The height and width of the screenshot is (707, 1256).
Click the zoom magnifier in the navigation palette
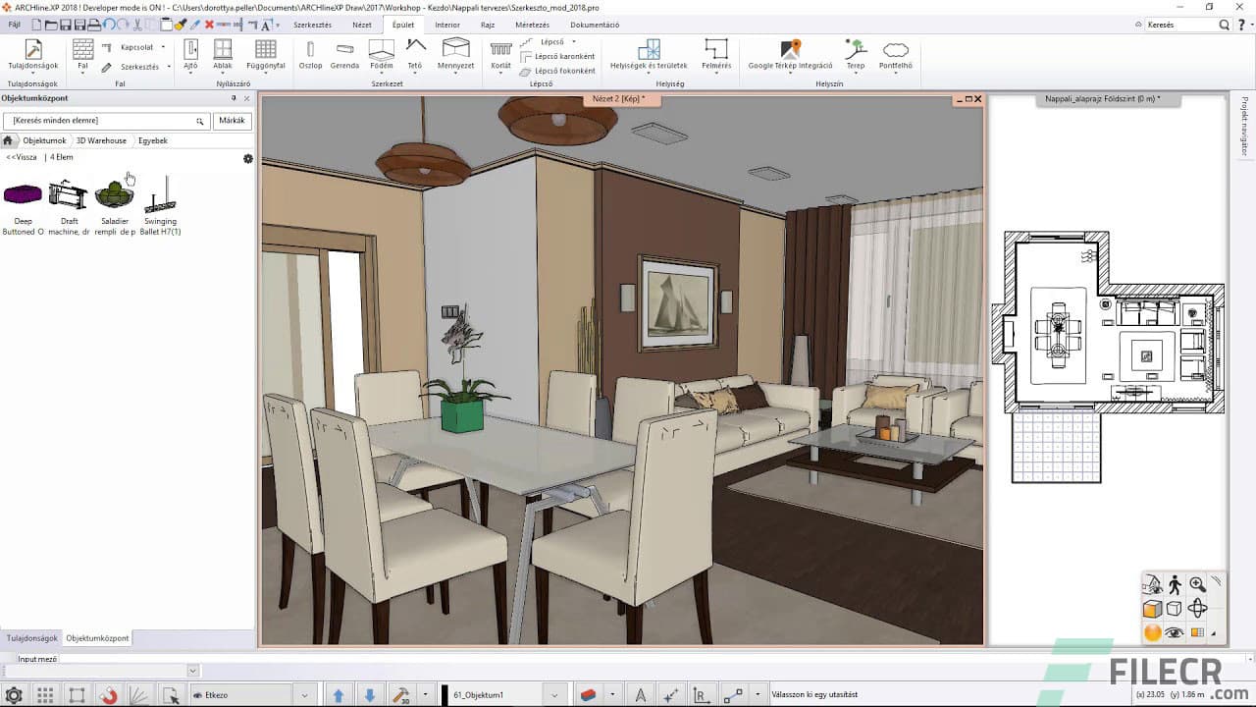coord(1197,584)
